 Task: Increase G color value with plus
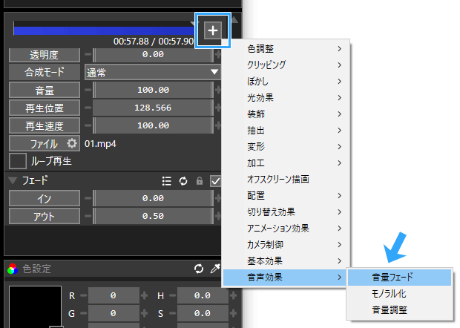(144, 313)
